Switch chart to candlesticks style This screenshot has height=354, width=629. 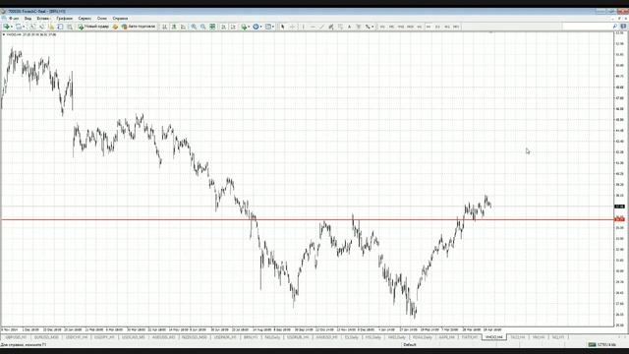[174, 27]
